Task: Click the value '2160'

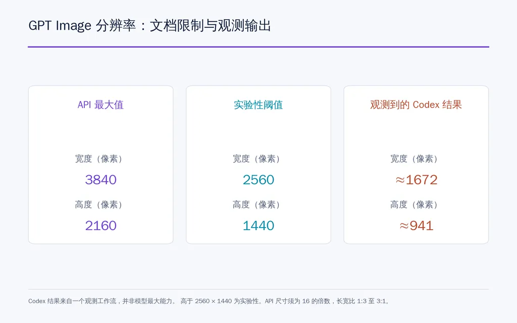Action: (x=100, y=226)
